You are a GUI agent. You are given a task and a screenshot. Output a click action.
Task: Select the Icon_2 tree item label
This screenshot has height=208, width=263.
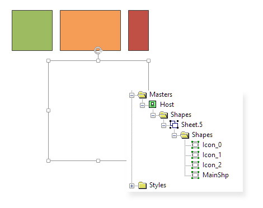click(212, 165)
